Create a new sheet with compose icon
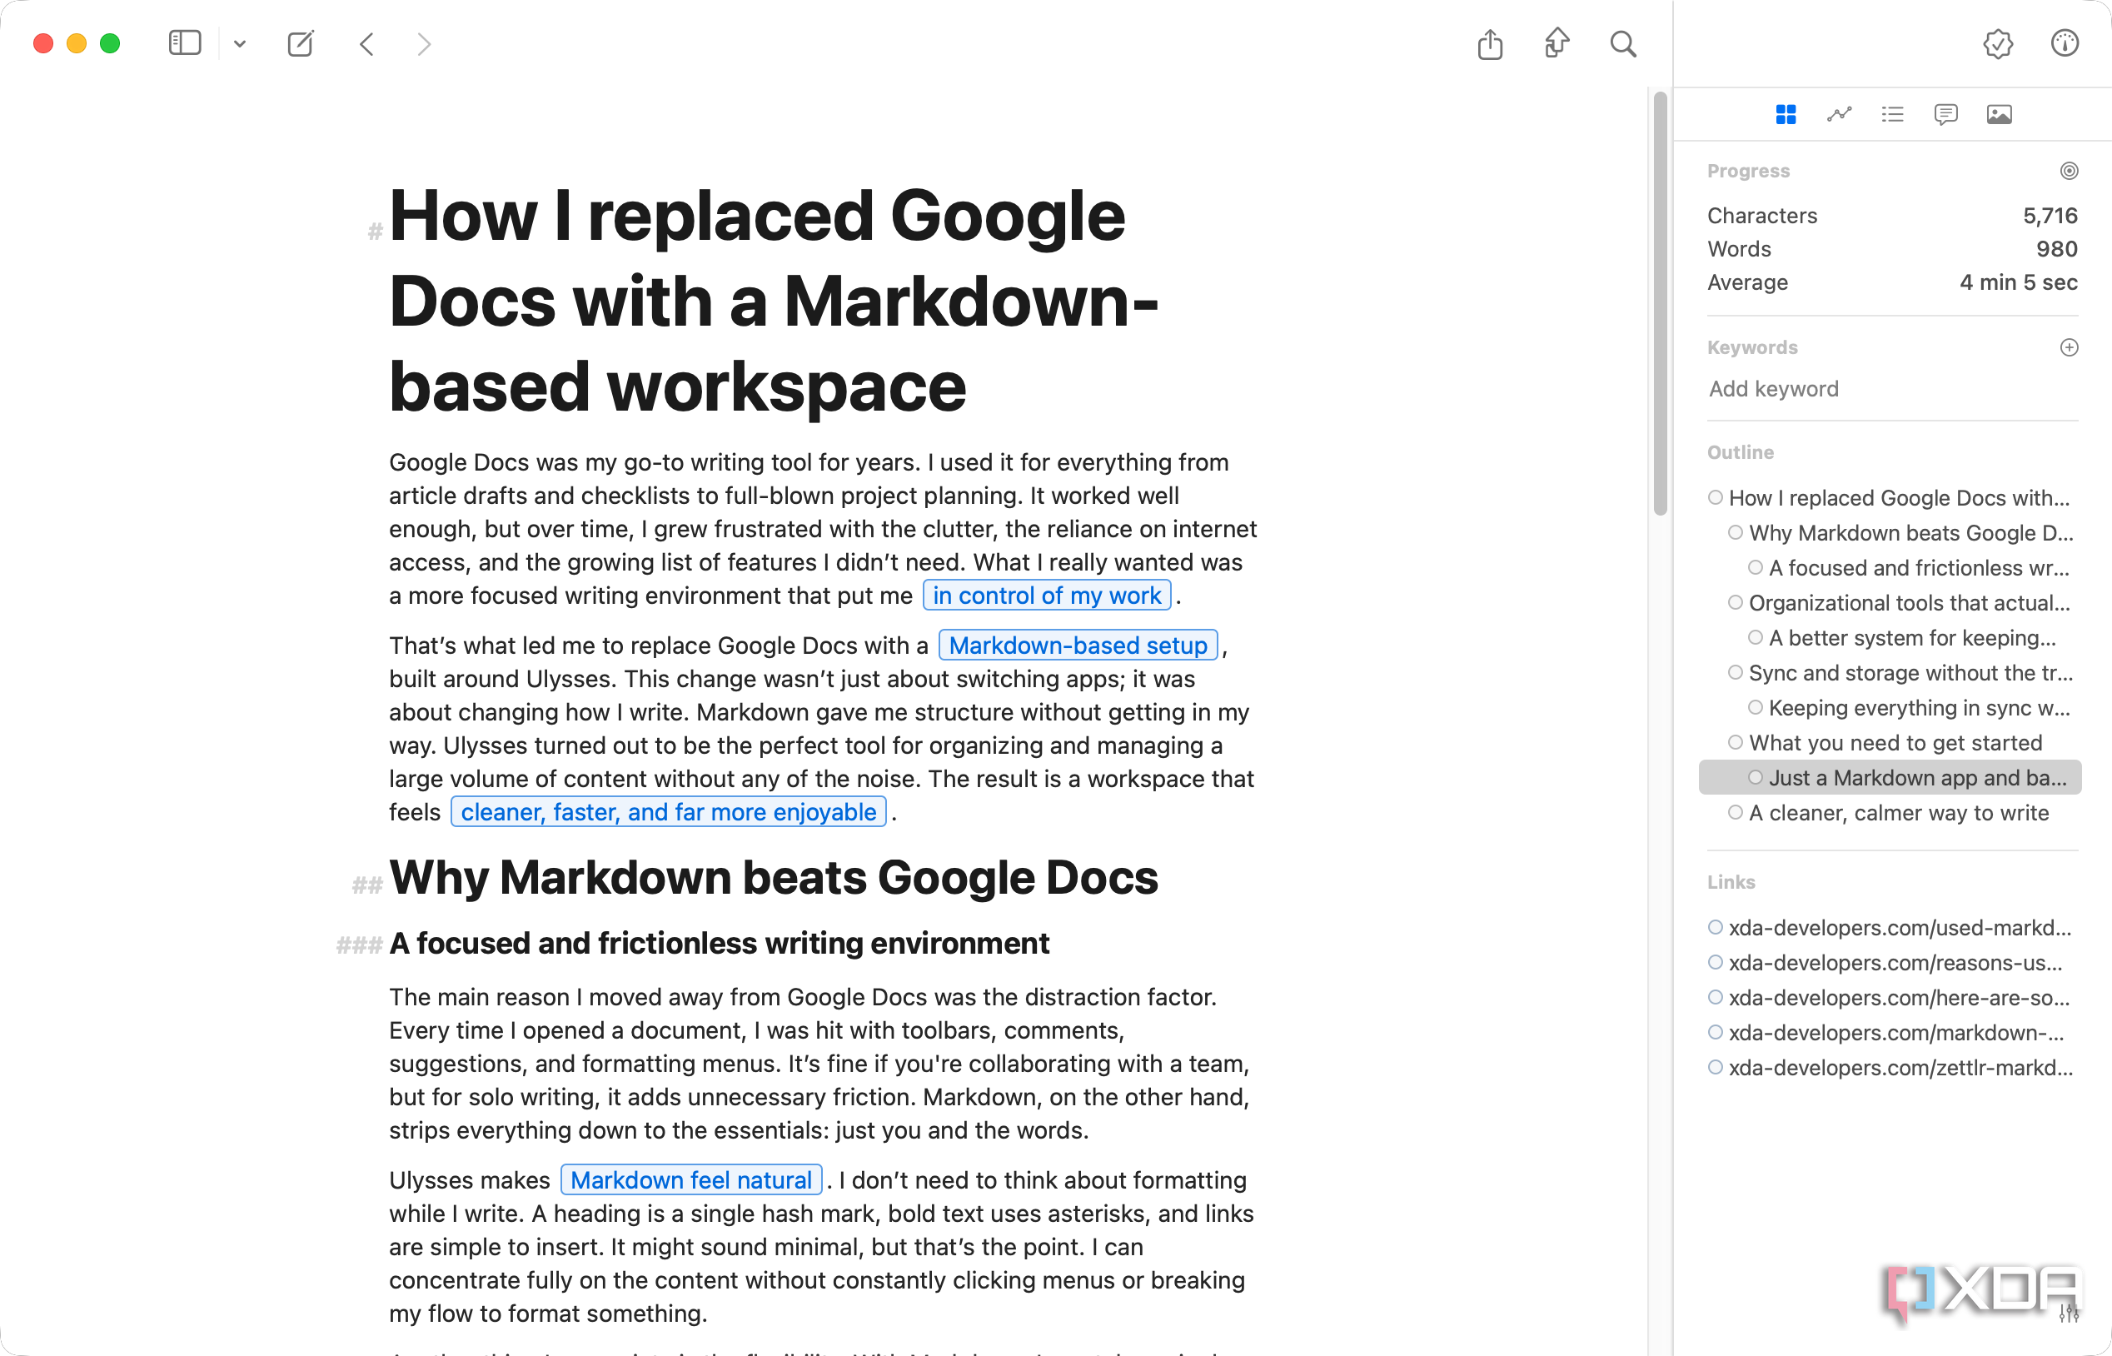The image size is (2112, 1356). point(300,43)
